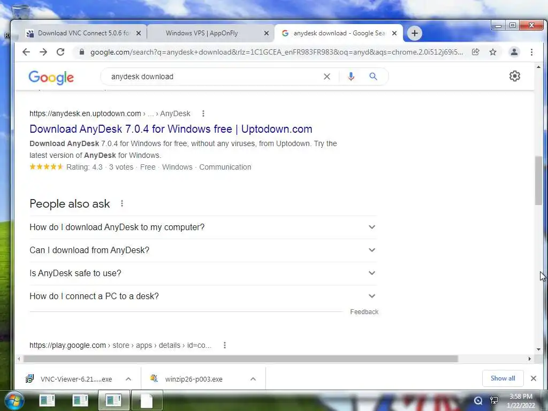Start voice search with microphone icon
This screenshot has height=411, width=548.
(x=351, y=77)
